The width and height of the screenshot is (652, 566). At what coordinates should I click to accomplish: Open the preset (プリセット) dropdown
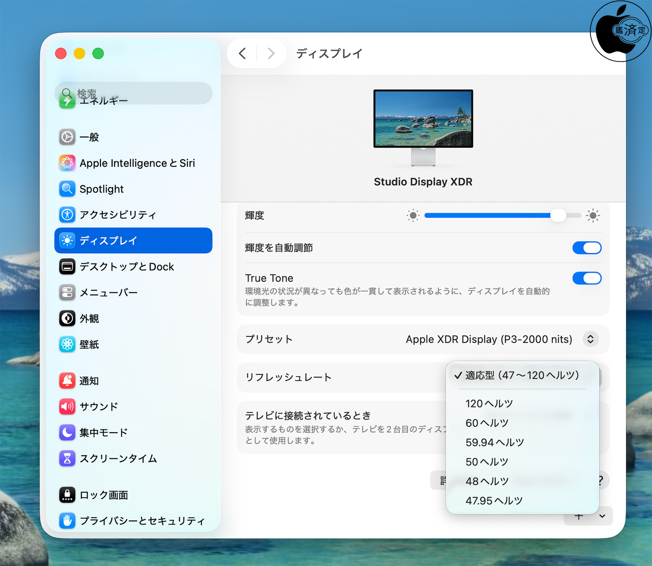pos(590,339)
